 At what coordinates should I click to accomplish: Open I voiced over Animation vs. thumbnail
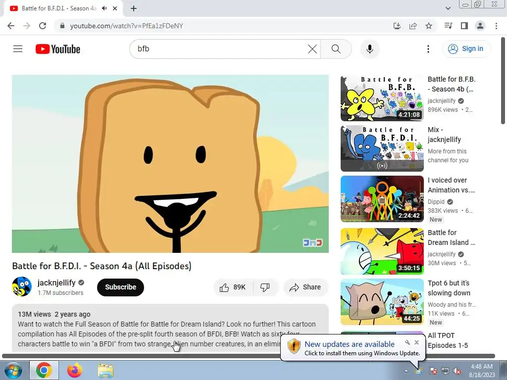tap(382, 199)
